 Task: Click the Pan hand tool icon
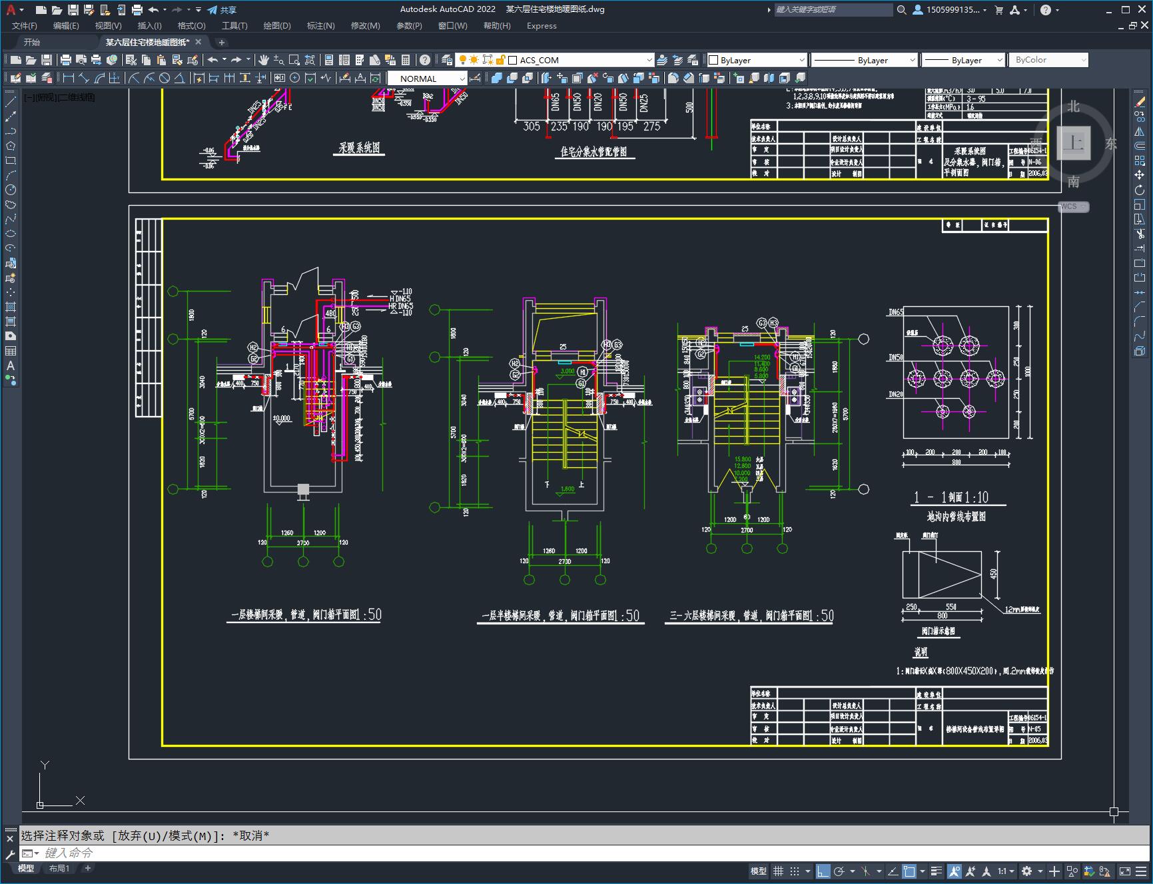tap(264, 60)
